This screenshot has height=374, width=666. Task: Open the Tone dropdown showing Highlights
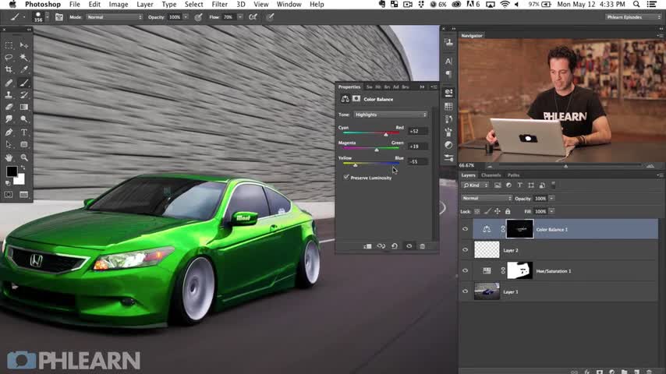coord(391,115)
